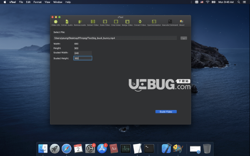Click the clock in menu bar
The height and width of the screenshot is (156, 250).
(226, 2)
